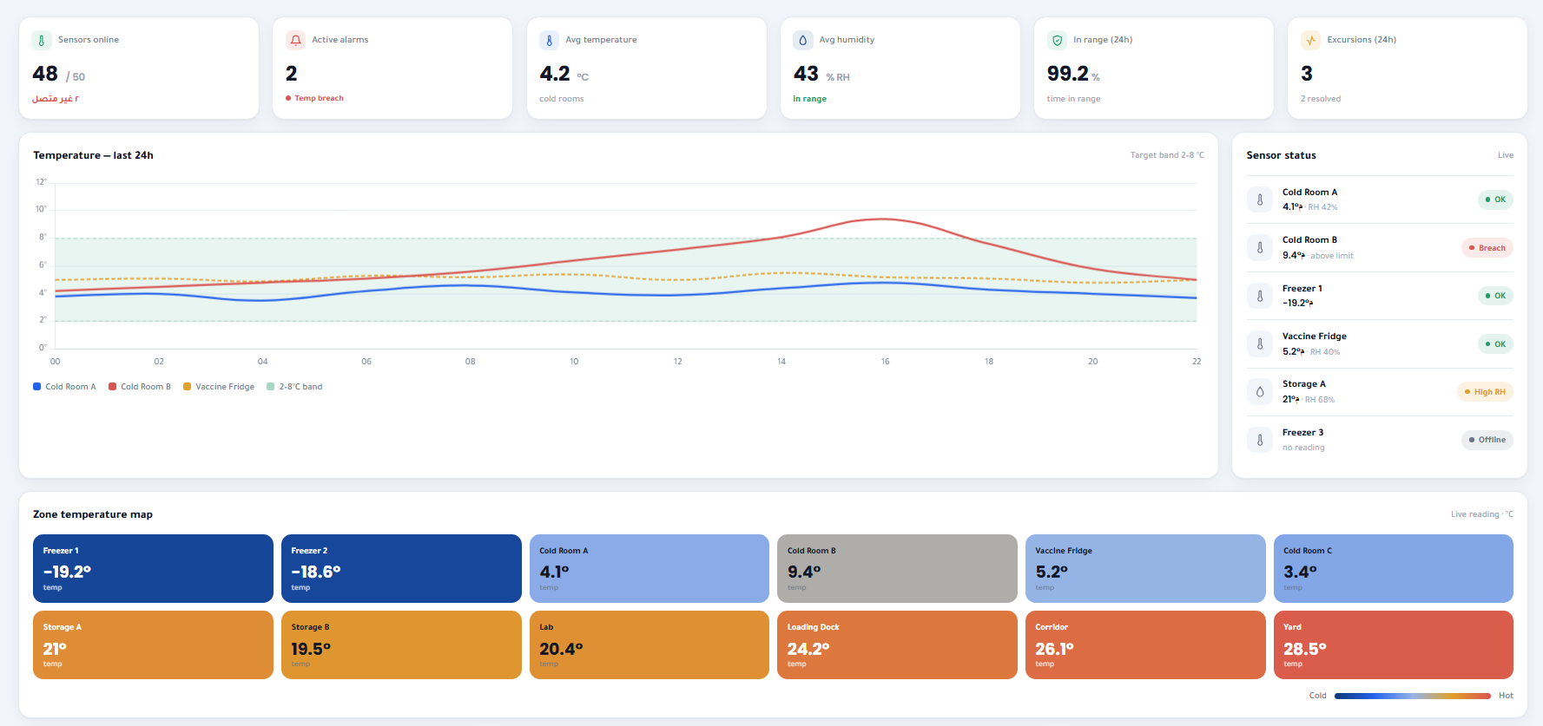
Task: Click the 16 hour mark on chart axis
Action: click(x=885, y=362)
